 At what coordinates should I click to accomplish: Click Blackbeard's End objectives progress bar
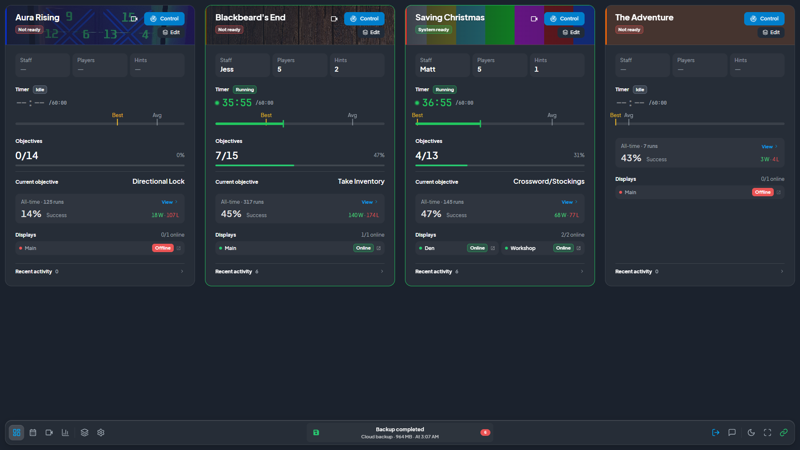tap(300, 165)
